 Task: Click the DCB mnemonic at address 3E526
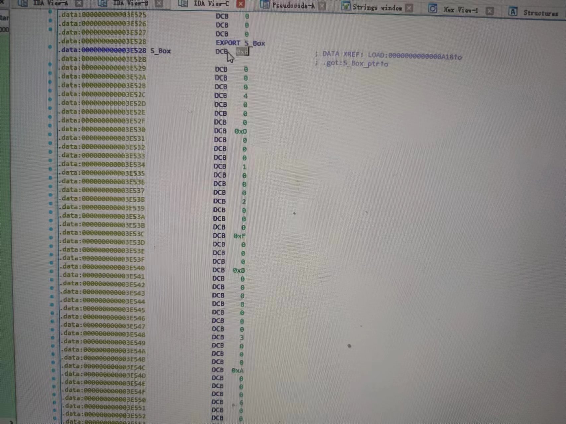point(222,25)
